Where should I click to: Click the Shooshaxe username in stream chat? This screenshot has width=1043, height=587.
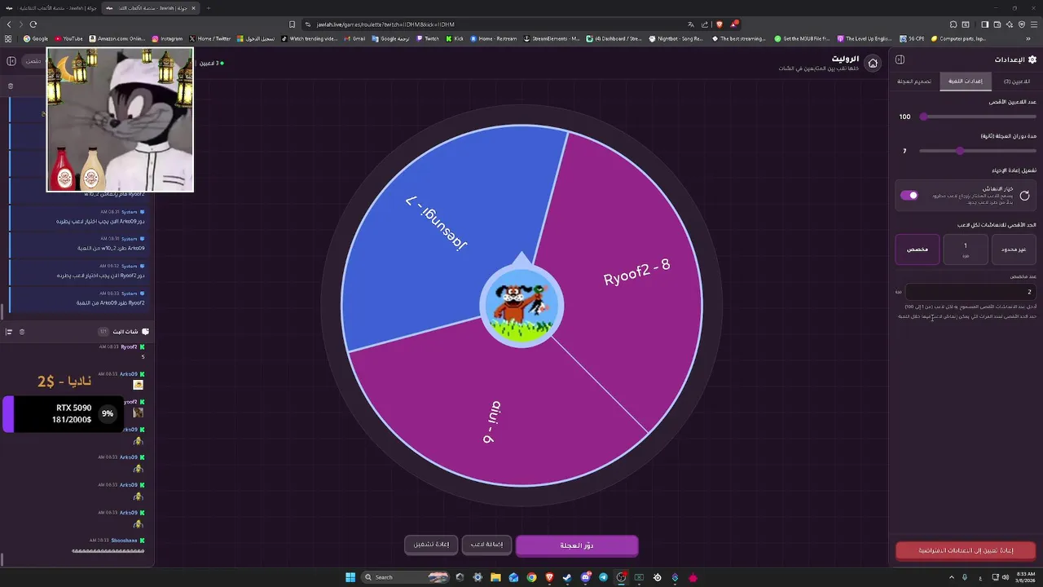click(125, 541)
